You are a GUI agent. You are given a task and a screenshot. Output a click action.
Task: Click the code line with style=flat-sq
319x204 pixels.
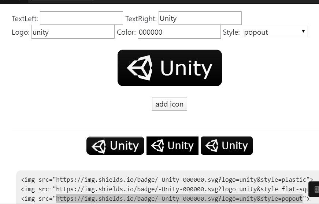pyautogui.click(x=165, y=189)
